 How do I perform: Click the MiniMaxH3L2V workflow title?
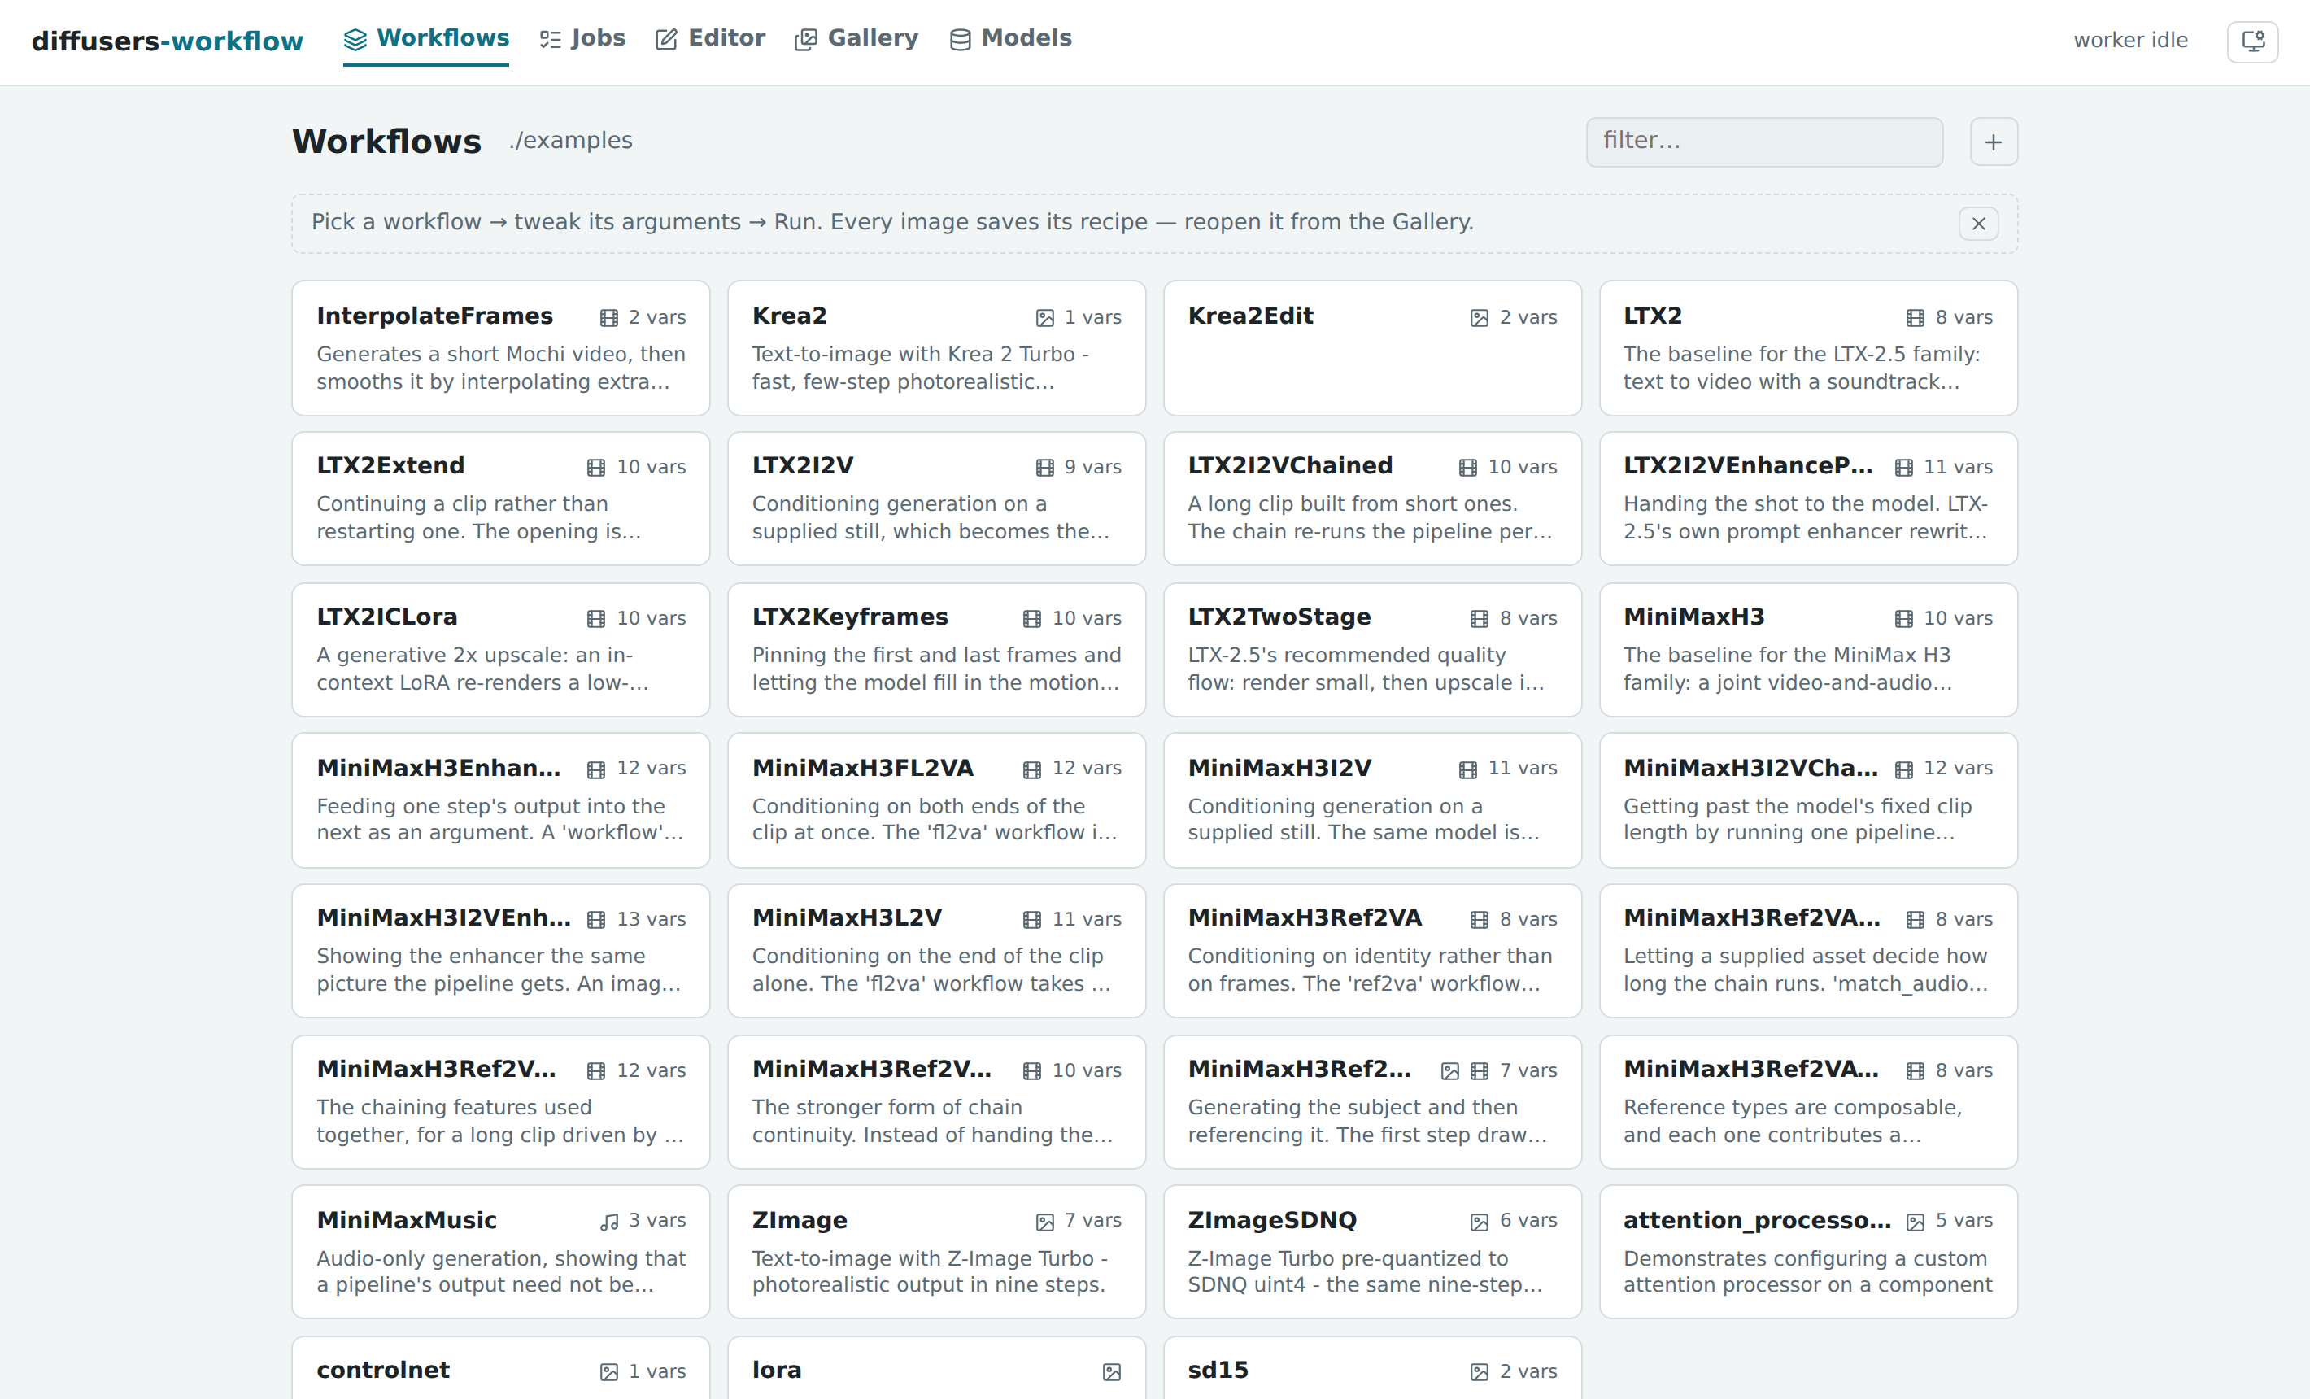pos(848,918)
